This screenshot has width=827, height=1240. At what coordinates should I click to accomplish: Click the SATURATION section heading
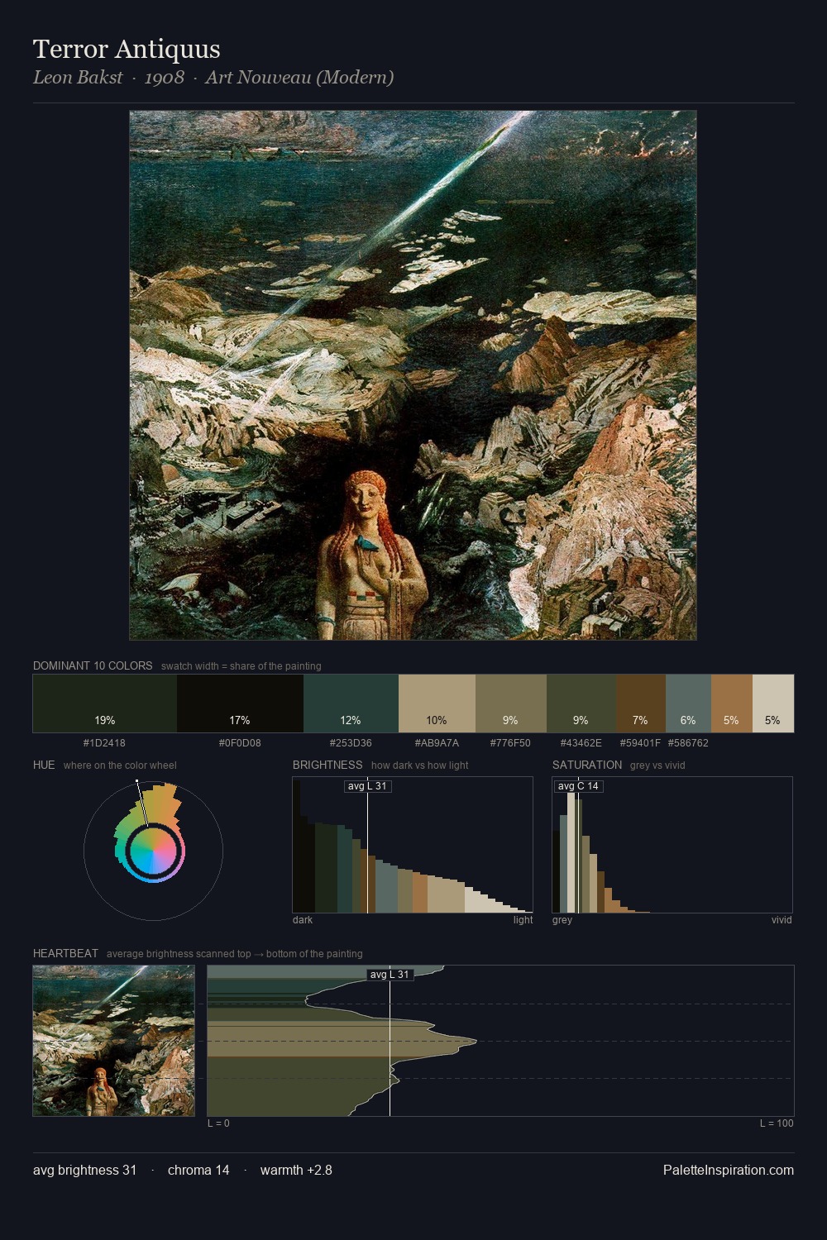[x=587, y=765]
